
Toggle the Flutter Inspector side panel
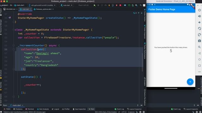pyautogui.click(x=145, y=32)
